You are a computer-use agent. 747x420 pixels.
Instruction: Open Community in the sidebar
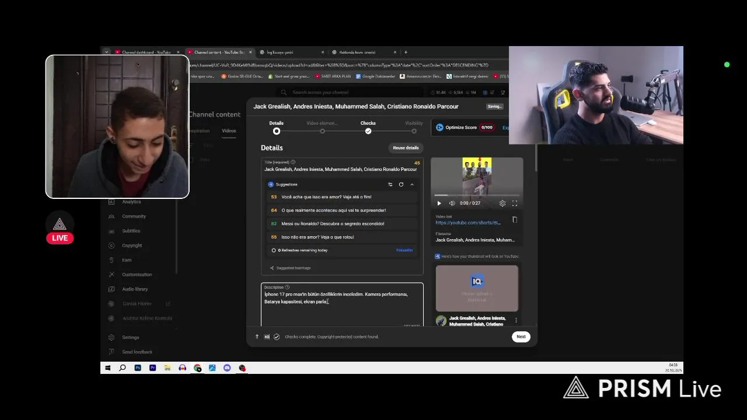[x=134, y=216]
